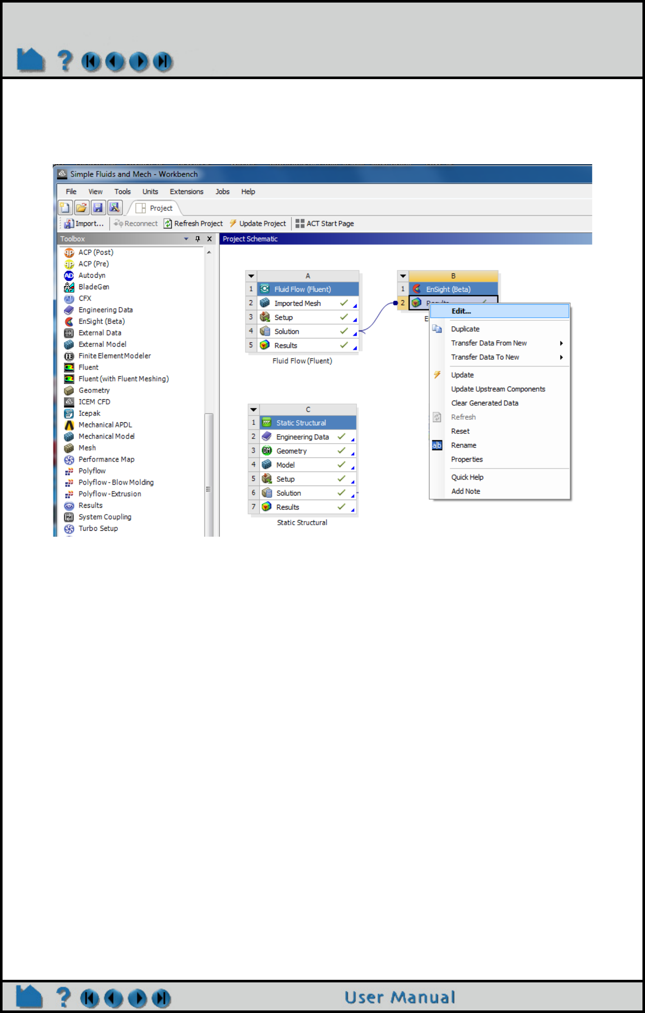Open Properties from the context menu
This screenshot has width=645, height=1013.
click(500, 459)
